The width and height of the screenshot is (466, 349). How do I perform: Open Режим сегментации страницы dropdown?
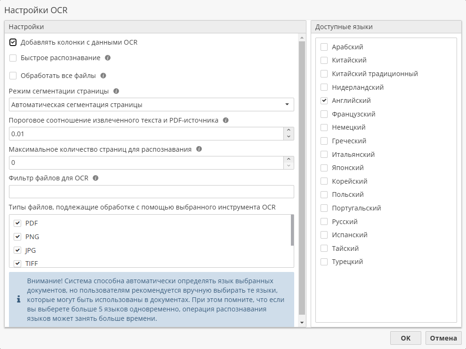point(151,105)
